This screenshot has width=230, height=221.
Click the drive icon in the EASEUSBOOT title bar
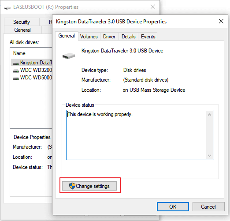coord(7,7)
